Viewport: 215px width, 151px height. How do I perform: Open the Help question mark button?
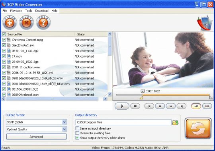[x=43, y=23]
